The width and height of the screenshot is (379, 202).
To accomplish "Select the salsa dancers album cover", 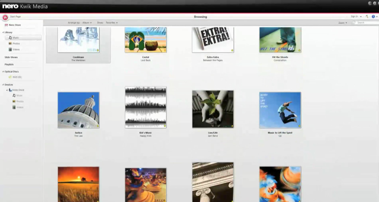I will (x=146, y=185).
